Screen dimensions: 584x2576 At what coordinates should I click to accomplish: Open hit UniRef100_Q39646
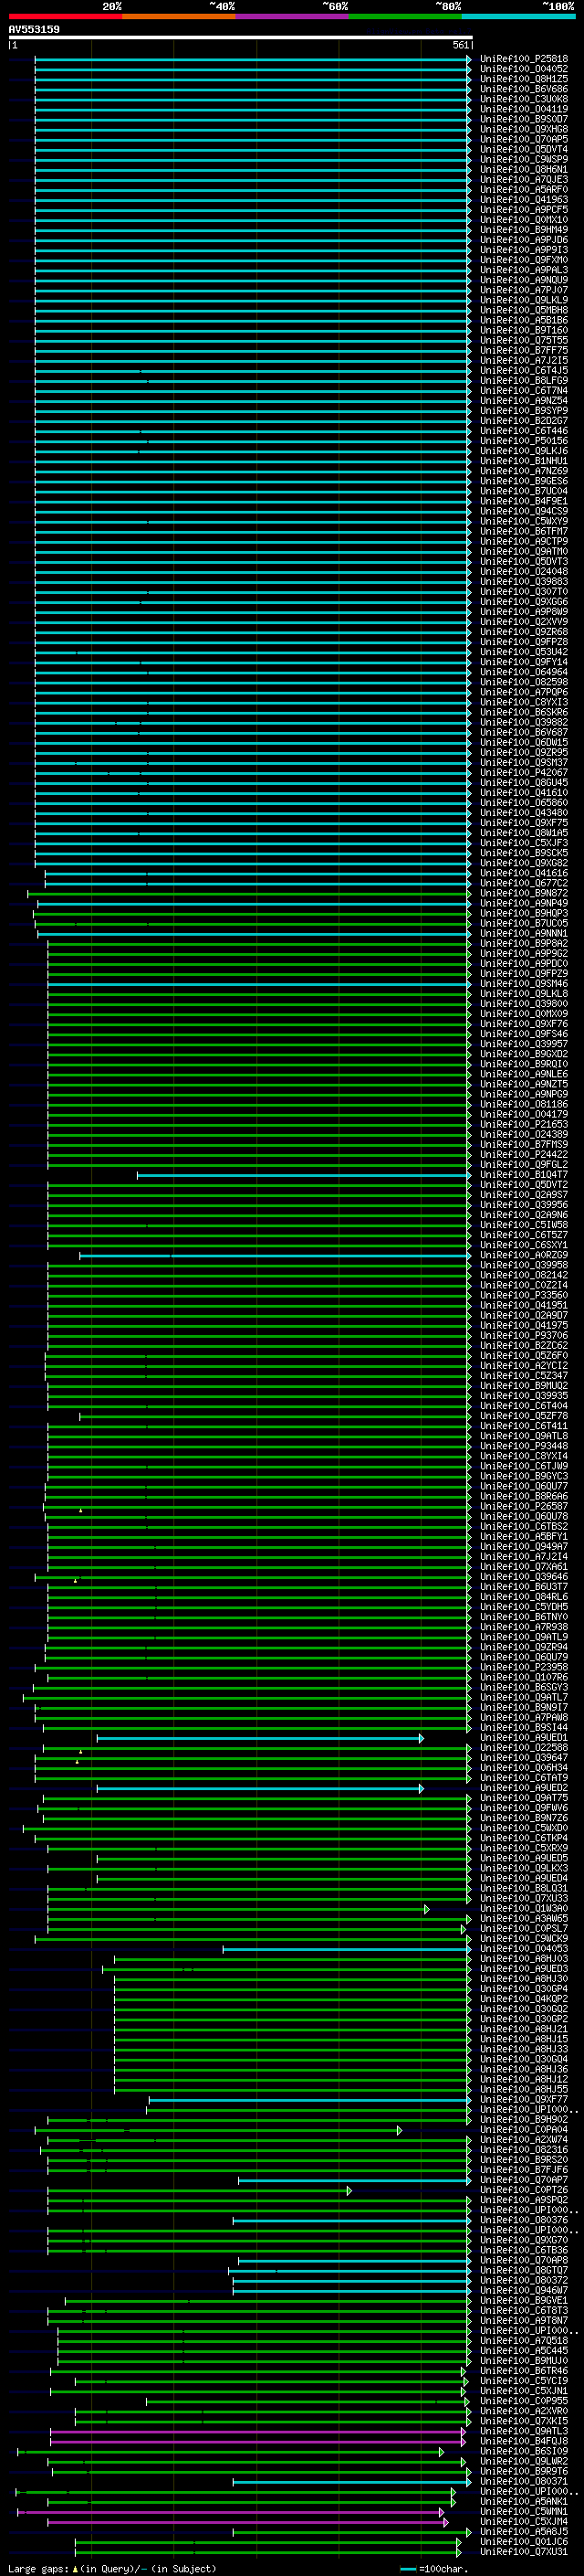(x=524, y=1577)
